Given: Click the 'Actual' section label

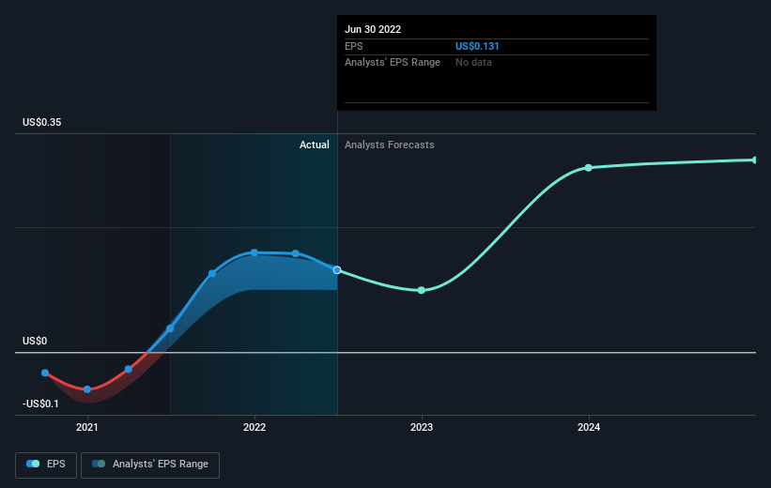Looking at the screenshot, I should (x=315, y=145).
